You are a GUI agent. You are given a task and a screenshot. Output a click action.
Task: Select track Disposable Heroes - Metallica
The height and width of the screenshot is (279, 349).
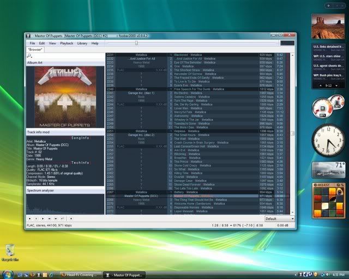pos(194,208)
